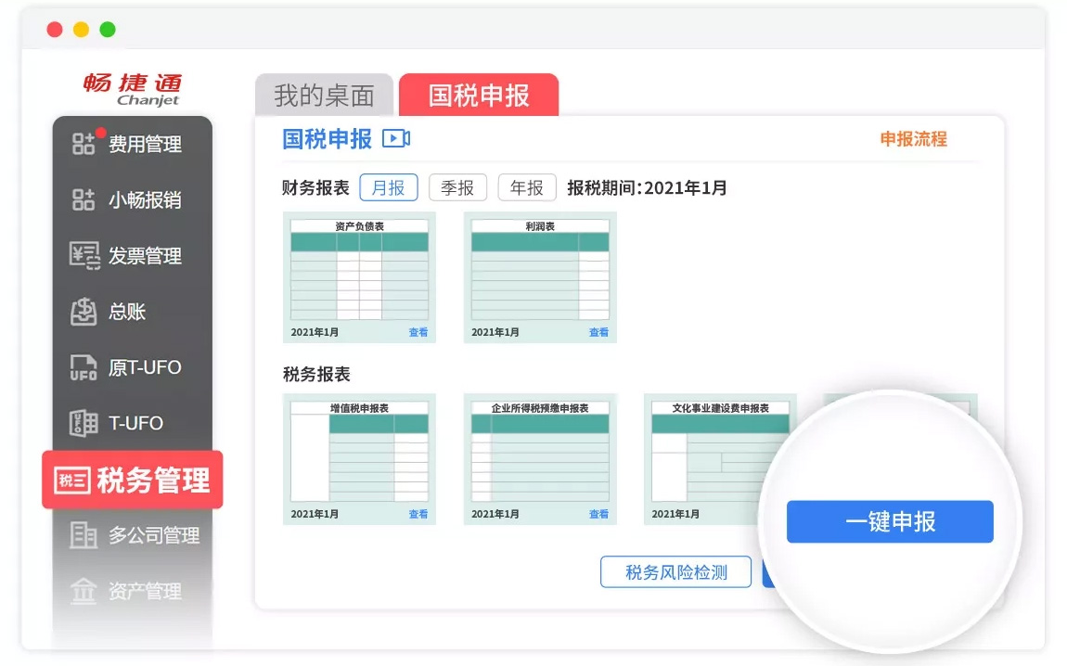Switch to the 我的桌面 tab
1067x666 pixels.
pos(324,96)
